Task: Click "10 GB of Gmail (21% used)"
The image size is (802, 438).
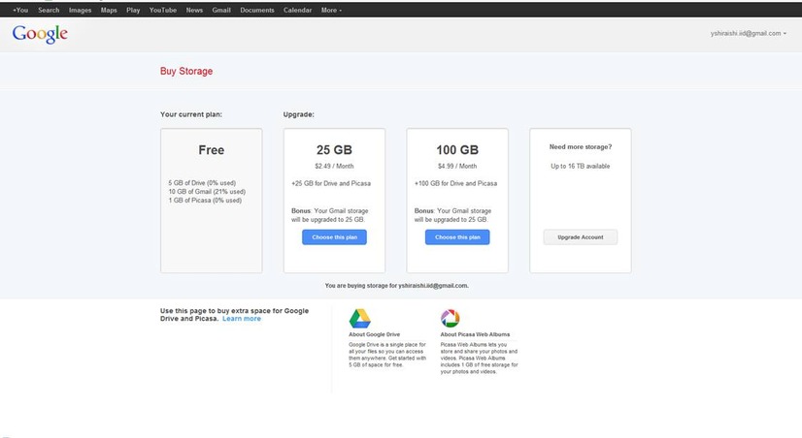Action: (207, 192)
